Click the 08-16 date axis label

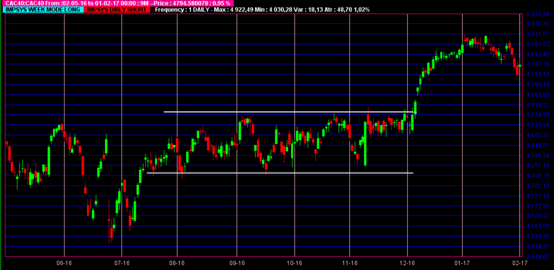point(177,264)
